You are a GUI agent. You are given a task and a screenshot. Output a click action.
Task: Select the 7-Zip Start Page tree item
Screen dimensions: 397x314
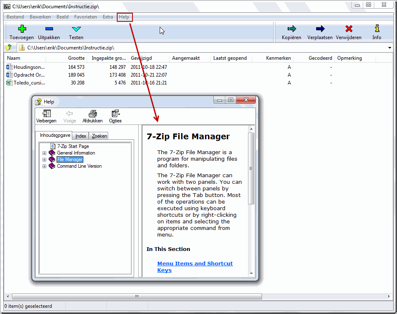73,146
